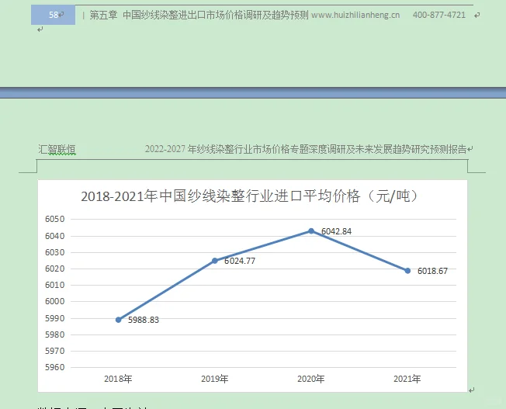Click y-axis value 6030
506x409 pixels.
point(55,252)
